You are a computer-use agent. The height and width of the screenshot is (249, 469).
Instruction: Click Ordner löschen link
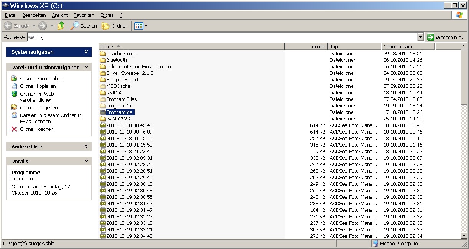(37, 129)
